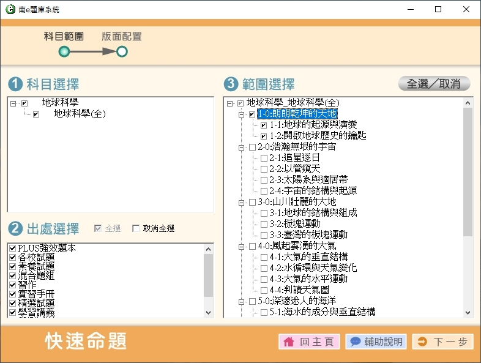The width and height of the screenshot is (481, 363).
Task: Click source list scrollbar up arrow
Action: [209, 249]
